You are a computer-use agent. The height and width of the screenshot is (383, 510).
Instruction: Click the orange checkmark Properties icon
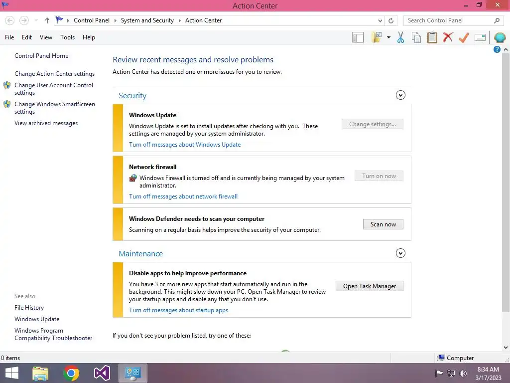[x=464, y=37]
